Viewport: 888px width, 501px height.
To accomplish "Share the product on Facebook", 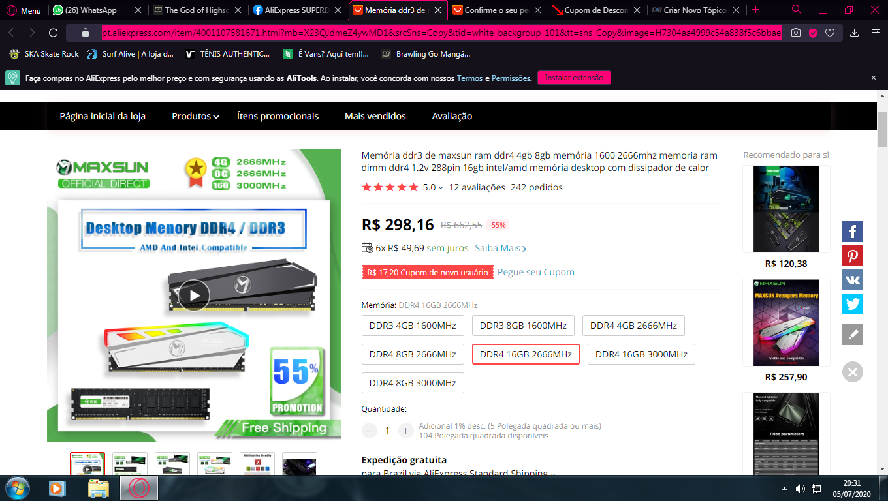I will click(x=852, y=232).
